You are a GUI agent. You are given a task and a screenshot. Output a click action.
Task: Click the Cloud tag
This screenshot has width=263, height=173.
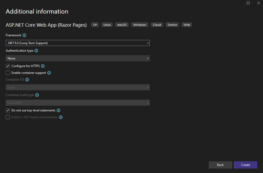[157, 25]
